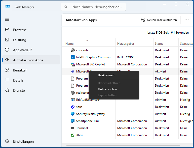Open the Details list icon
194x148 pixels.
7,80
